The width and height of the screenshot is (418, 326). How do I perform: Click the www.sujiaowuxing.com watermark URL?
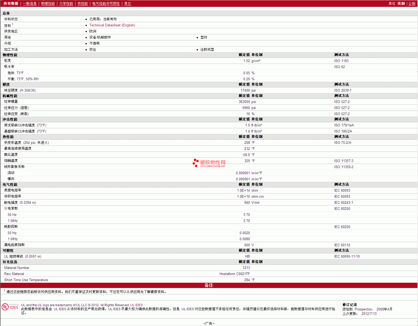212,166
